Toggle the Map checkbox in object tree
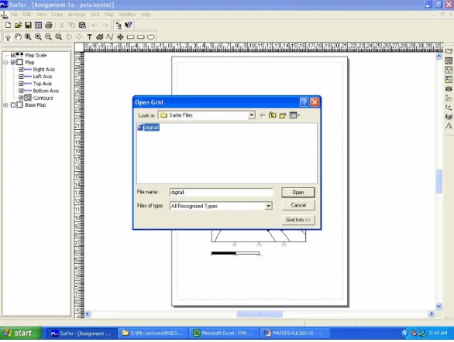 13,62
